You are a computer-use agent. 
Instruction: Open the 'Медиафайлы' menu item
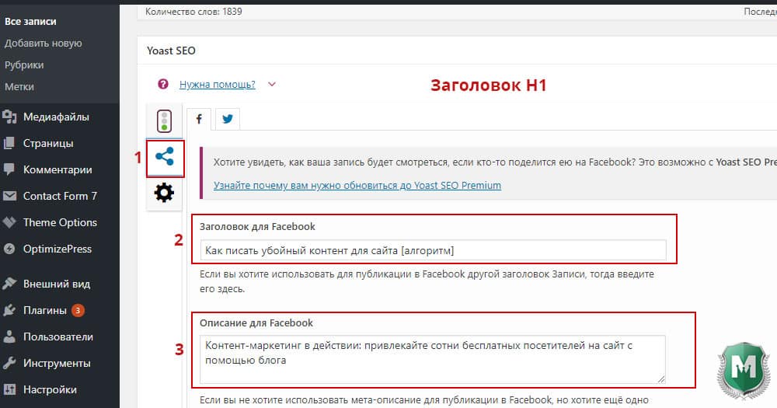pos(56,117)
